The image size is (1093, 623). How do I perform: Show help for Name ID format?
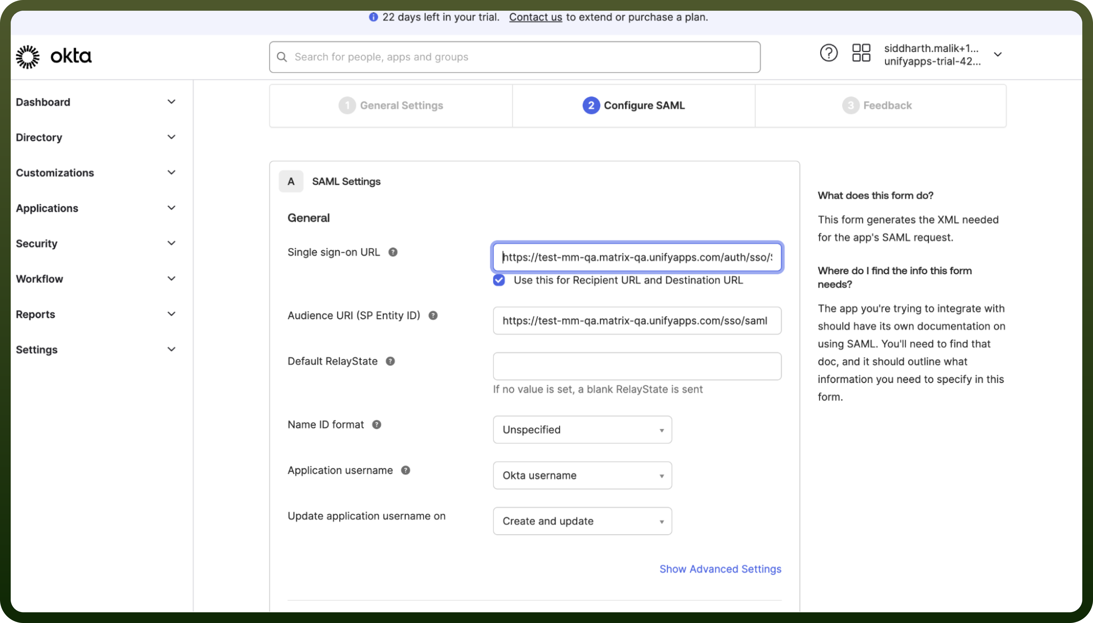tap(376, 425)
